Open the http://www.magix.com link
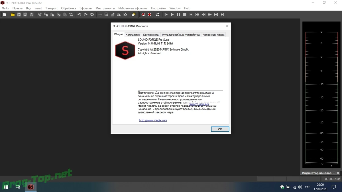This screenshot has height=192, width=342. (153, 120)
